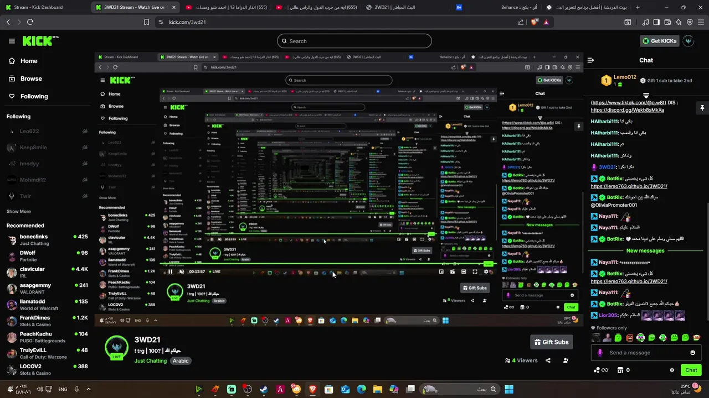Open Windows Start menu
Screen dimensions: 709x398
click(x=509, y=389)
